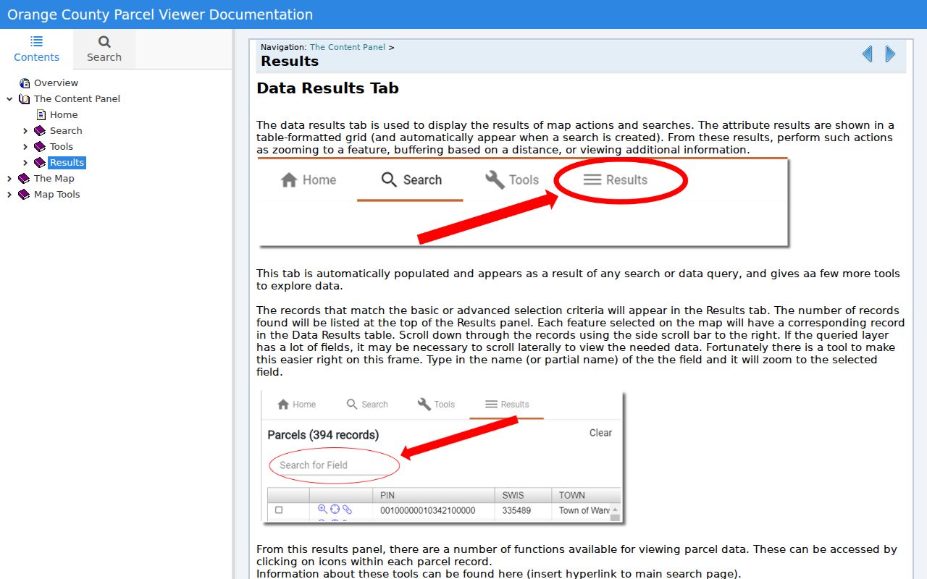Collapse The Content Panel tree node
The height and width of the screenshot is (579, 927).
tap(9, 99)
